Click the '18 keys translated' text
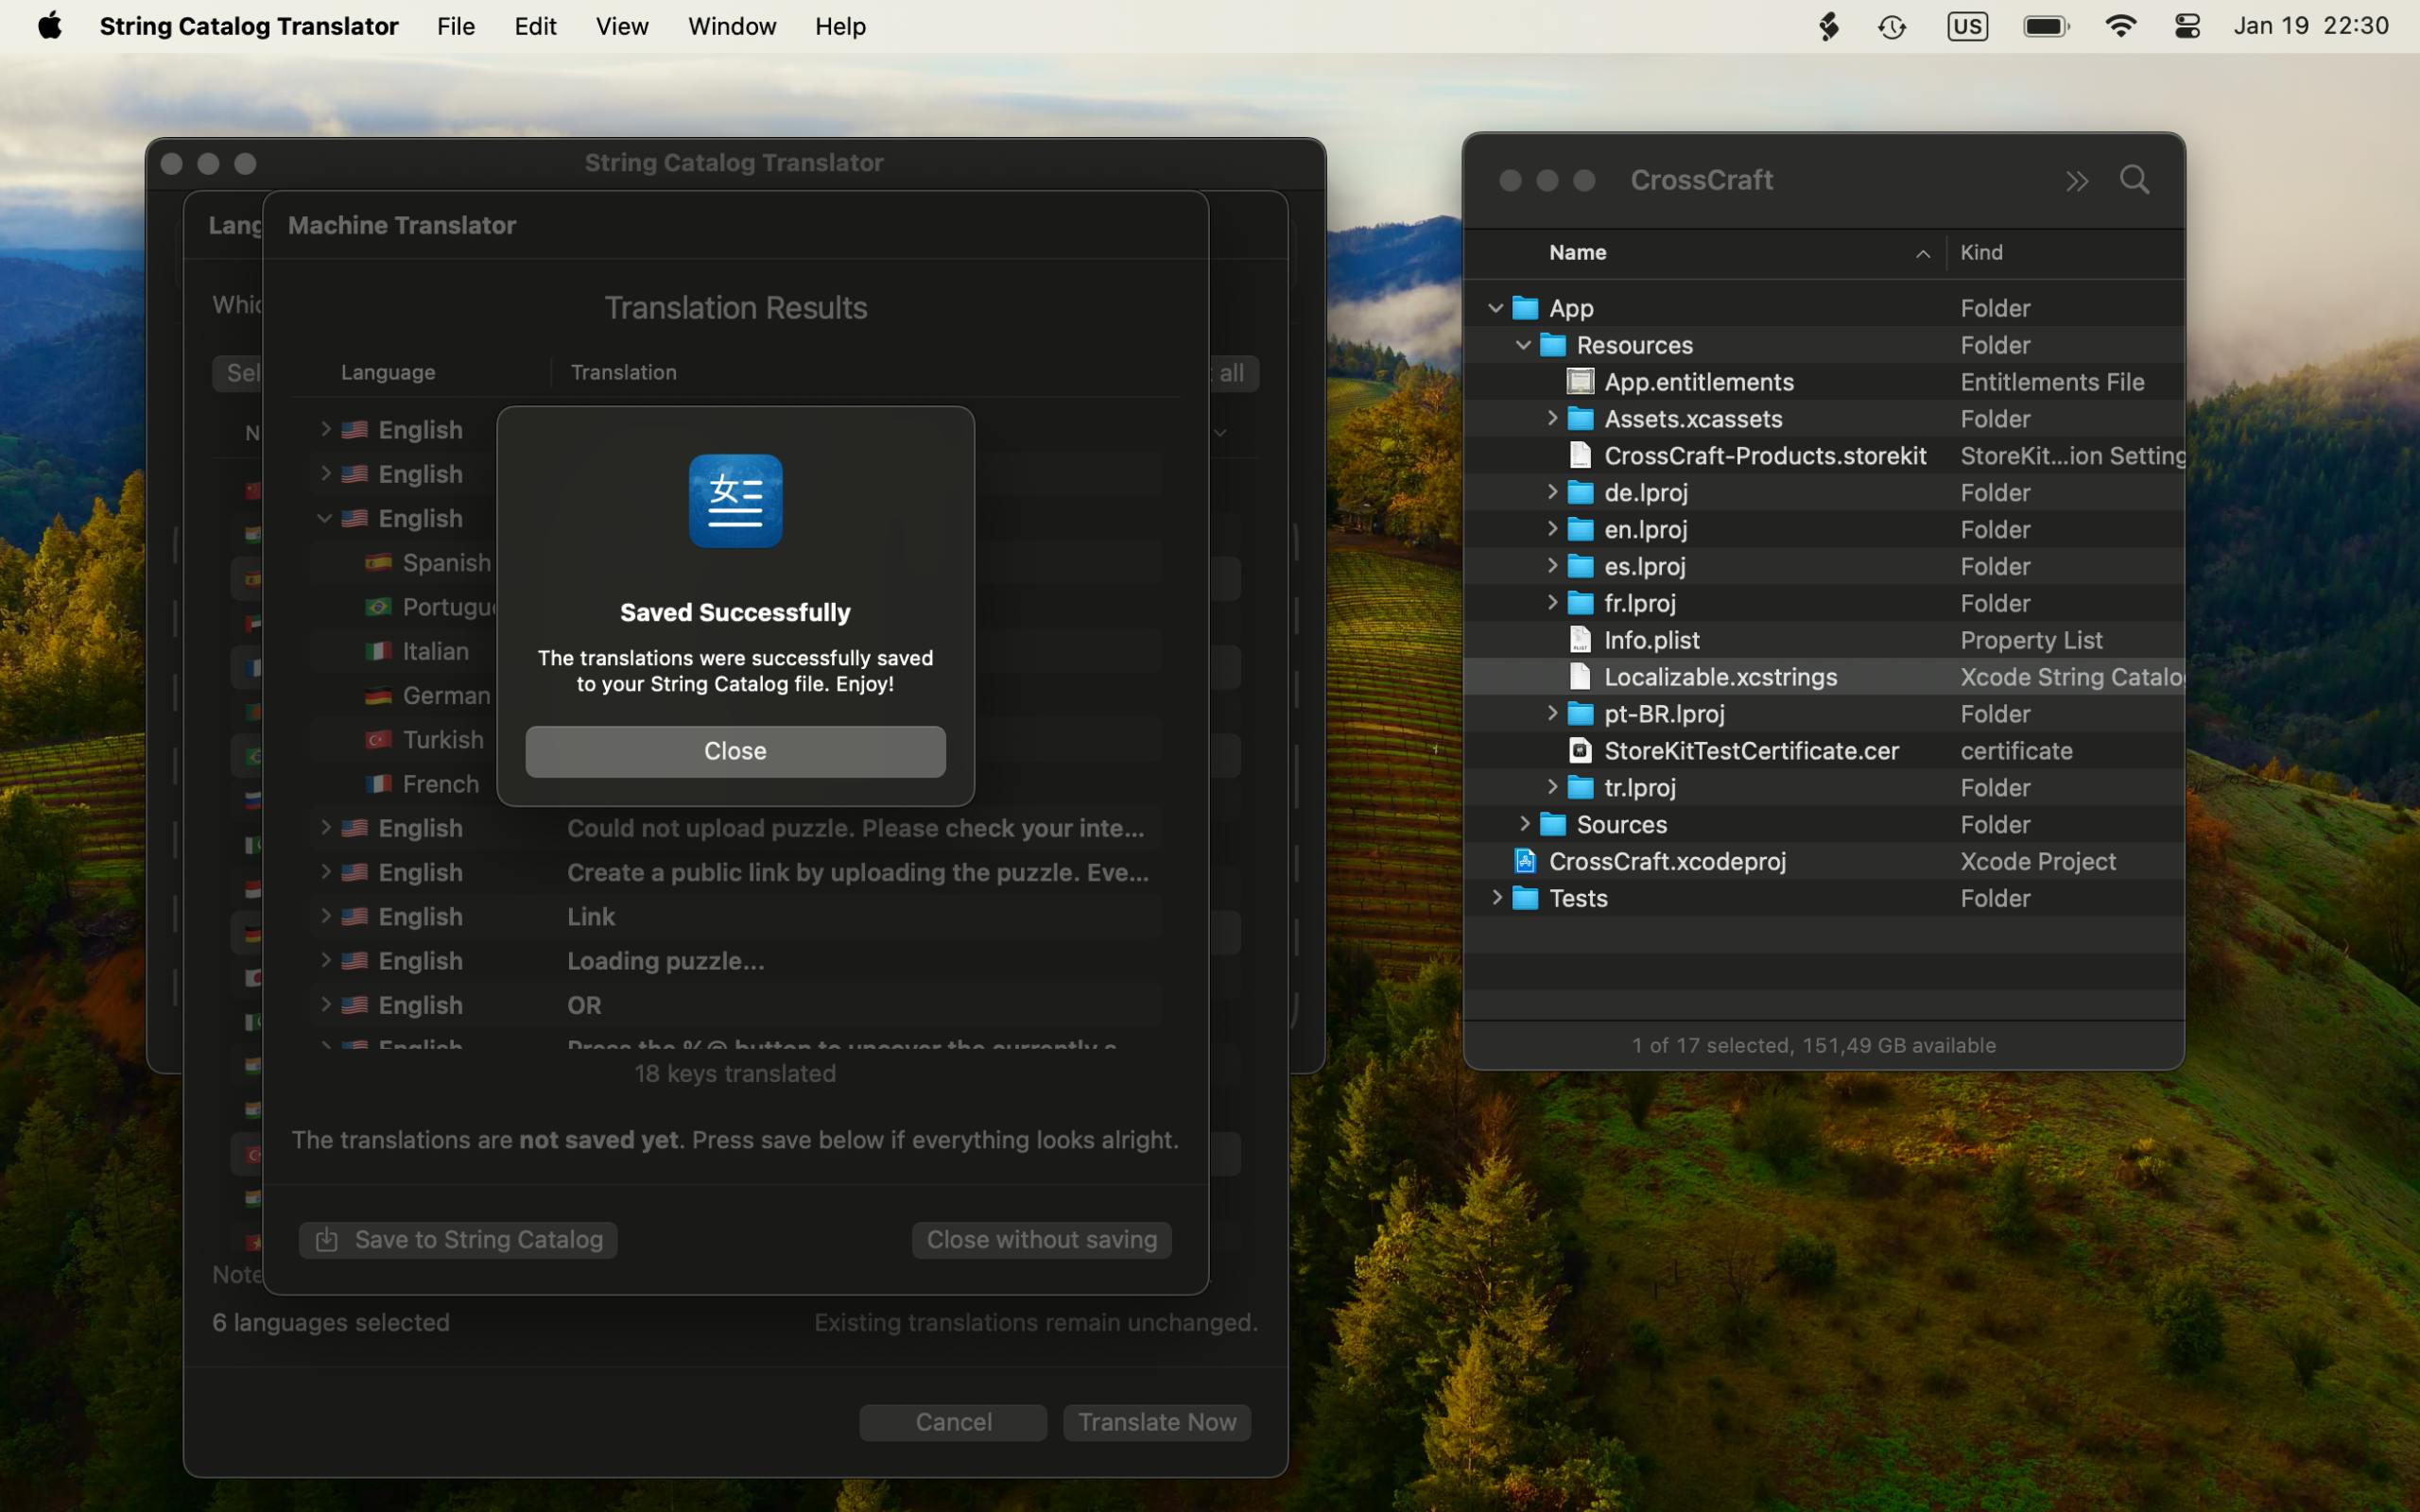 point(735,1073)
